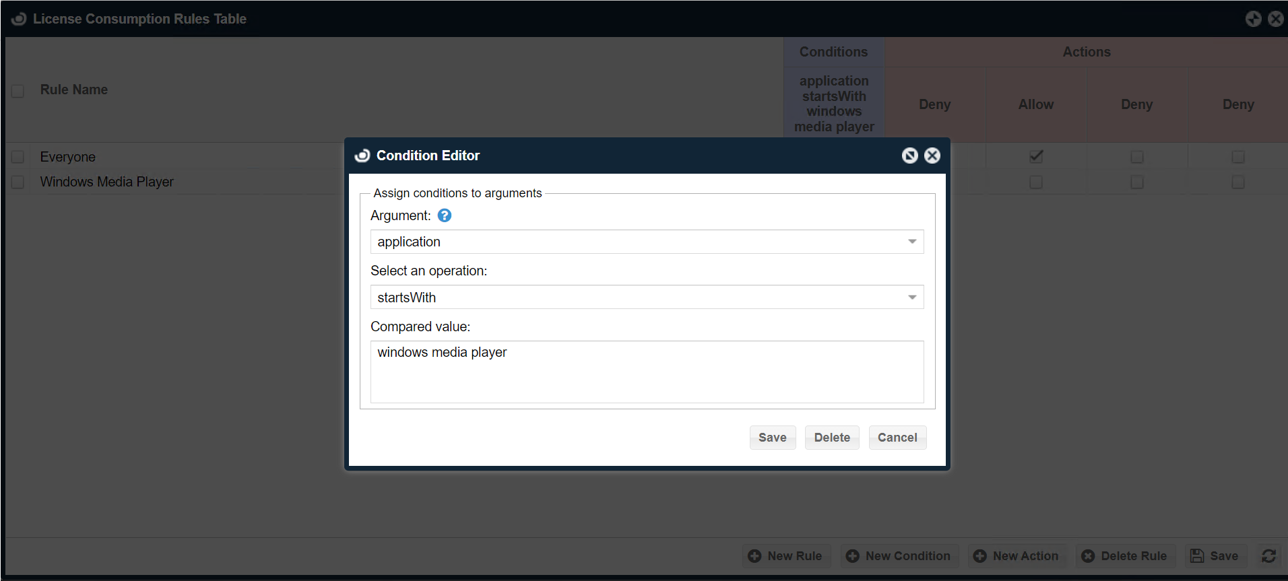
Task: Click the New Rule plus button
Action: [x=786, y=556]
